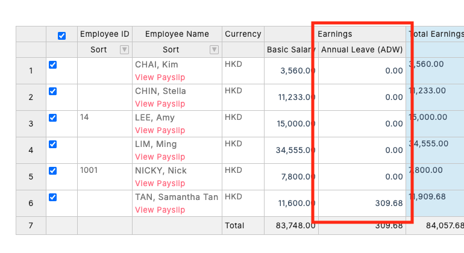Select the NICKY, Nick name text
The width and height of the screenshot is (464, 253).
pos(161,170)
